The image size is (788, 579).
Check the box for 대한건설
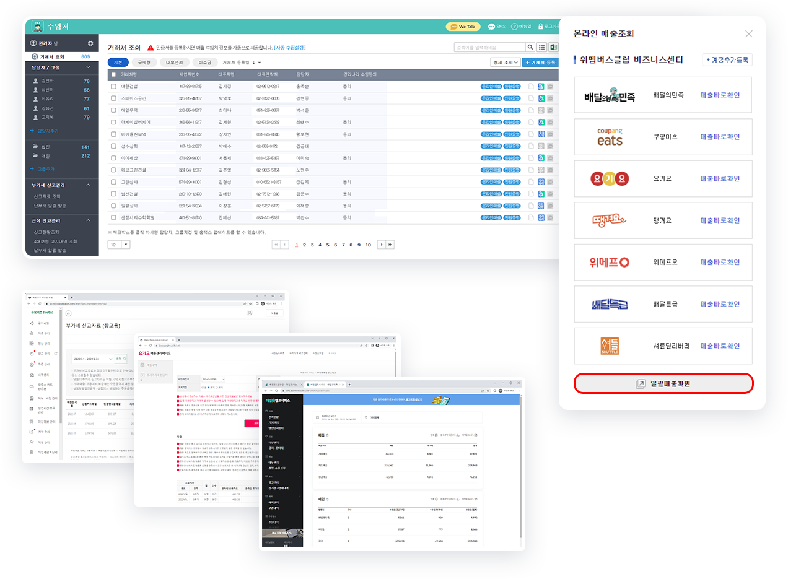click(x=113, y=87)
